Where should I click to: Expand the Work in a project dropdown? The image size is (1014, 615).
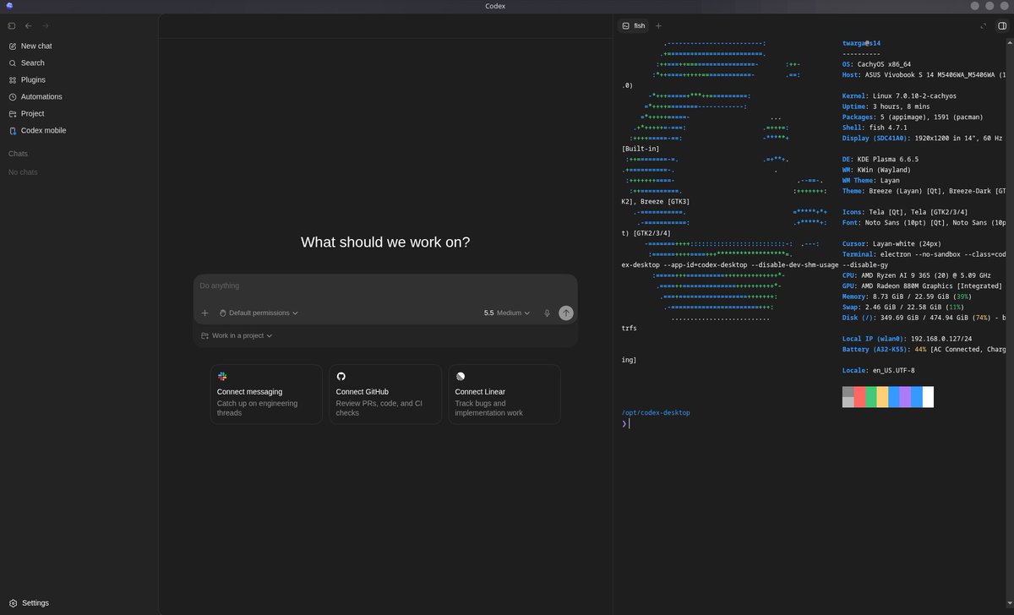pyautogui.click(x=237, y=335)
